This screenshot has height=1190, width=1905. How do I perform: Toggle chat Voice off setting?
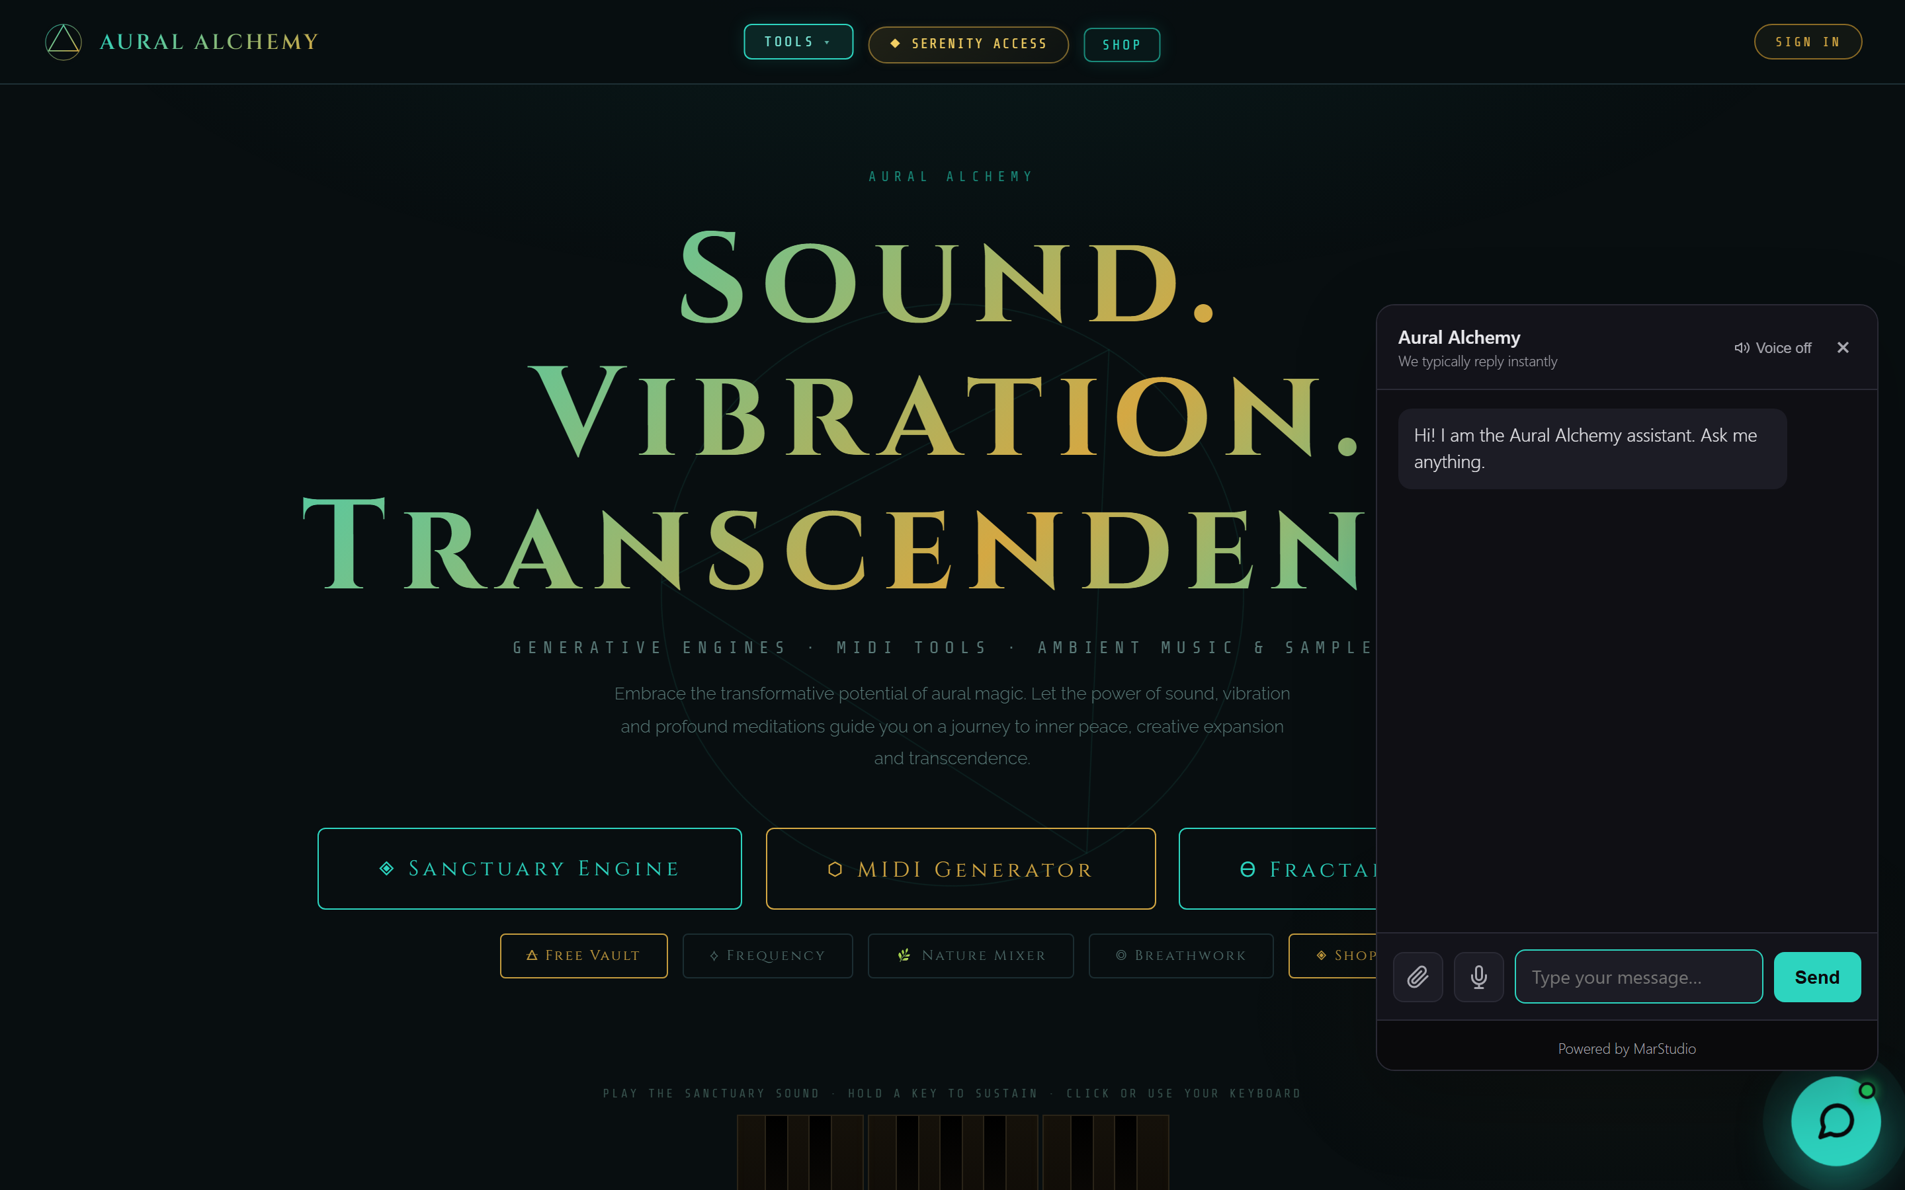tap(1773, 348)
